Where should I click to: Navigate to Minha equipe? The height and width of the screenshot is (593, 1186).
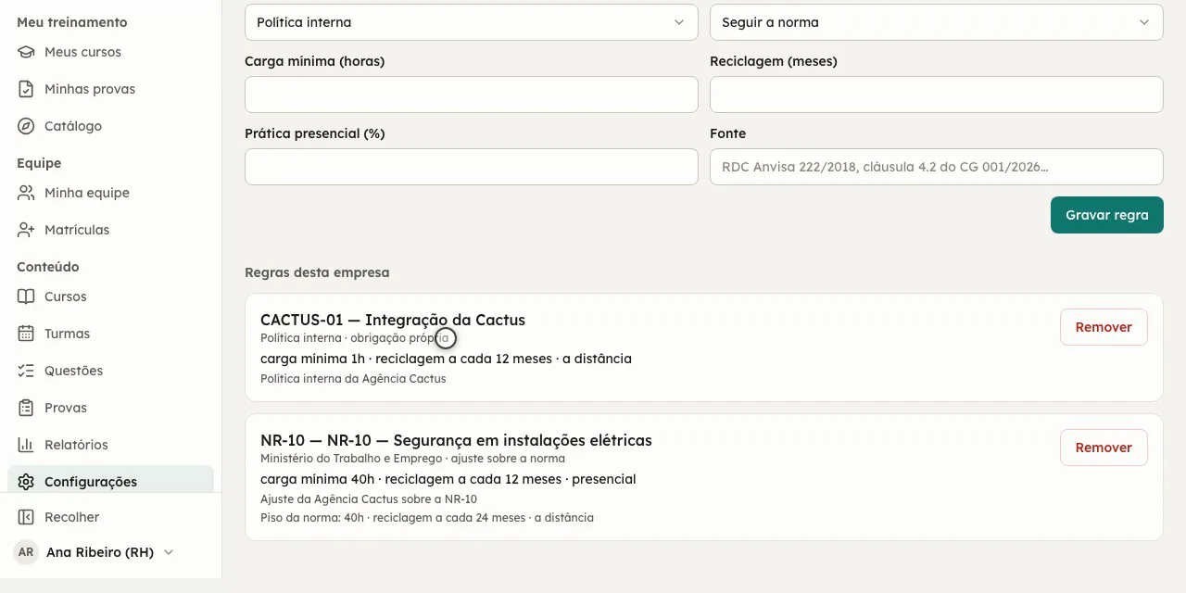(110, 193)
